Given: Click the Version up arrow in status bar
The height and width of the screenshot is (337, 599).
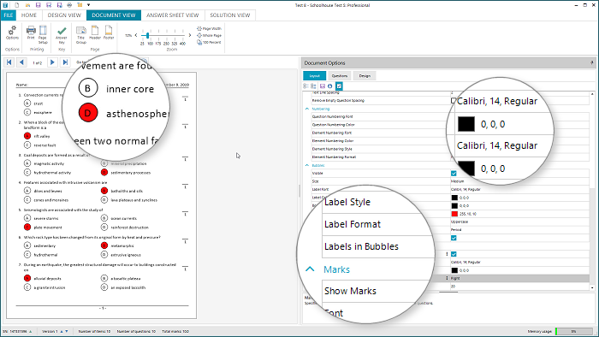Looking at the screenshot, I should pos(62,331).
